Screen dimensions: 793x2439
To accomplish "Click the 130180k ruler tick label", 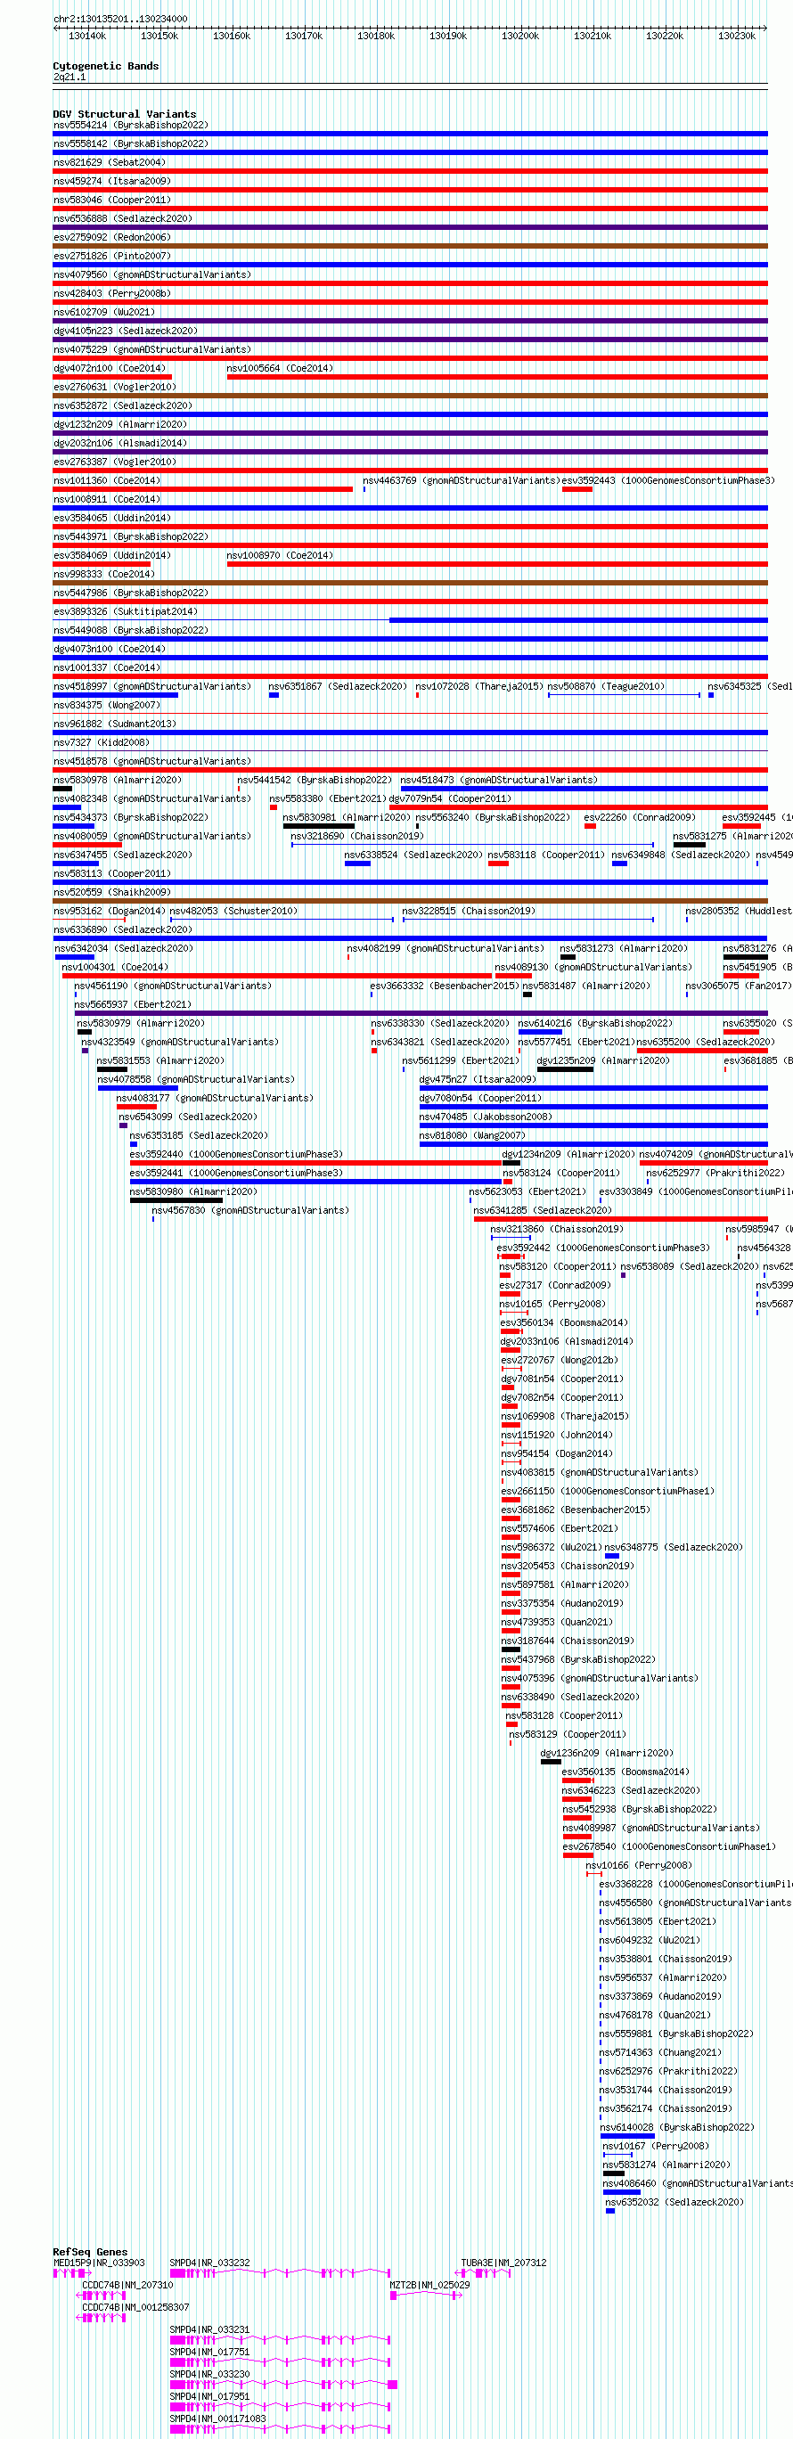I will click(376, 36).
